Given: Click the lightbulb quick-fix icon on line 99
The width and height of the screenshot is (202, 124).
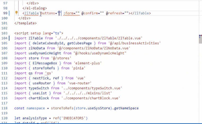Looking at the screenshot, I should (16, 13).
